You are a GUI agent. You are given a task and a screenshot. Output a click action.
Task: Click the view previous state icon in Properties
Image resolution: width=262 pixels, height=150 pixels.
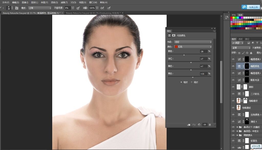pos(194,125)
